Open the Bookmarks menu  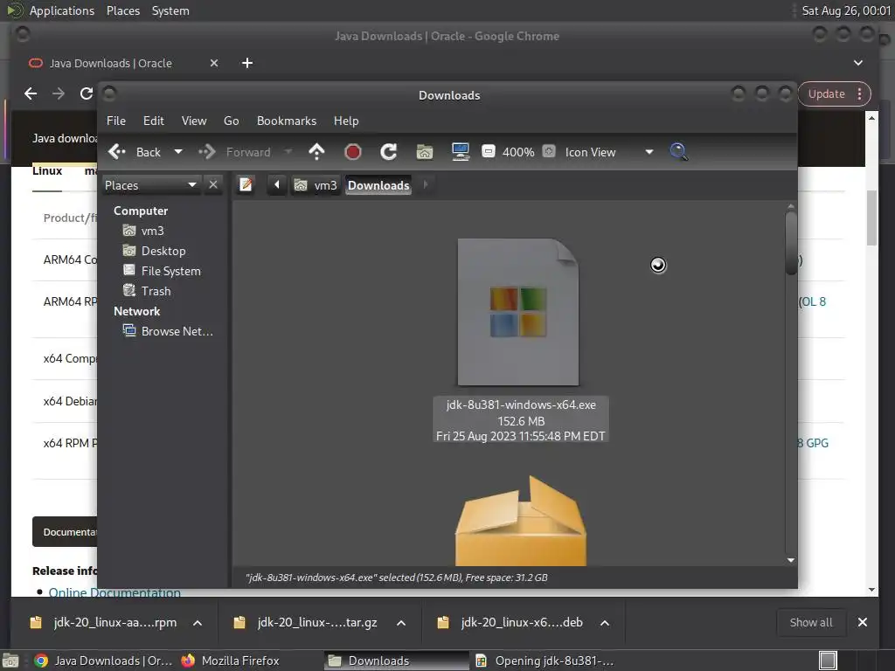pos(287,121)
